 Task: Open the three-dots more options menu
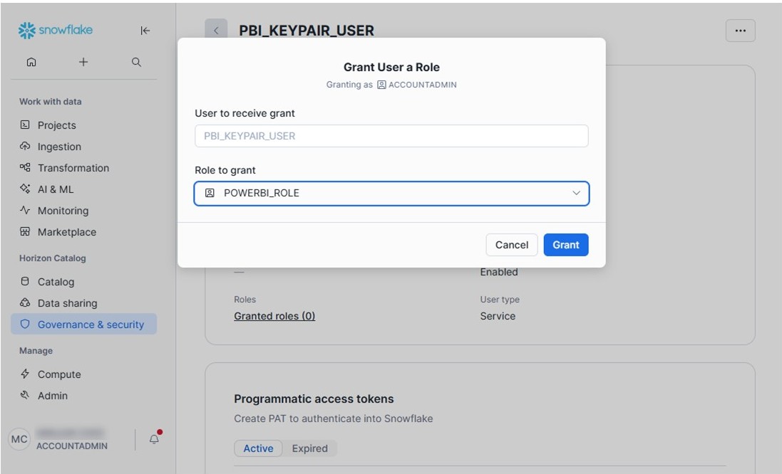(740, 31)
